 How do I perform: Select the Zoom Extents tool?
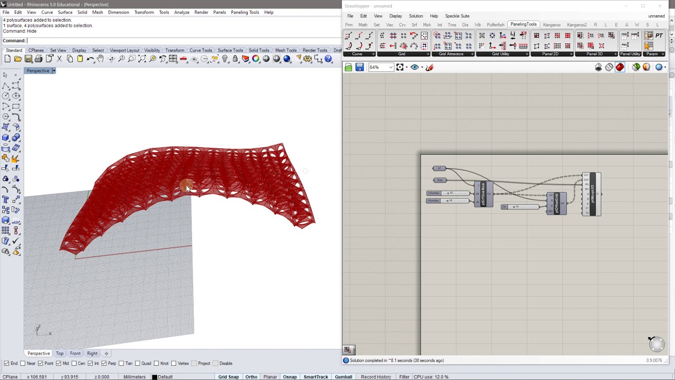coord(142,59)
